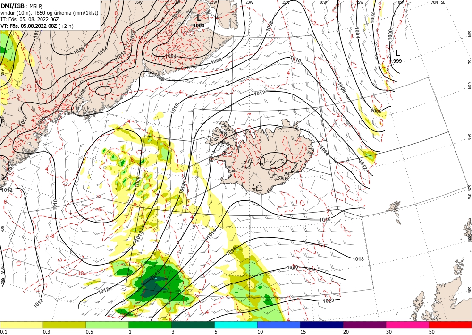Select the light green 0.5–1 legend swatch
The image size is (472, 335).
click(107, 325)
